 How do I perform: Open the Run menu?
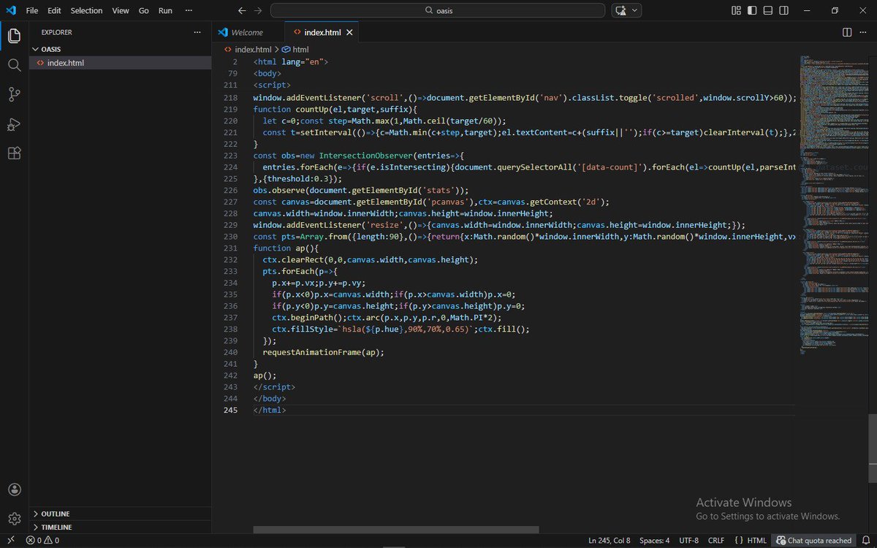coord(165,11)
